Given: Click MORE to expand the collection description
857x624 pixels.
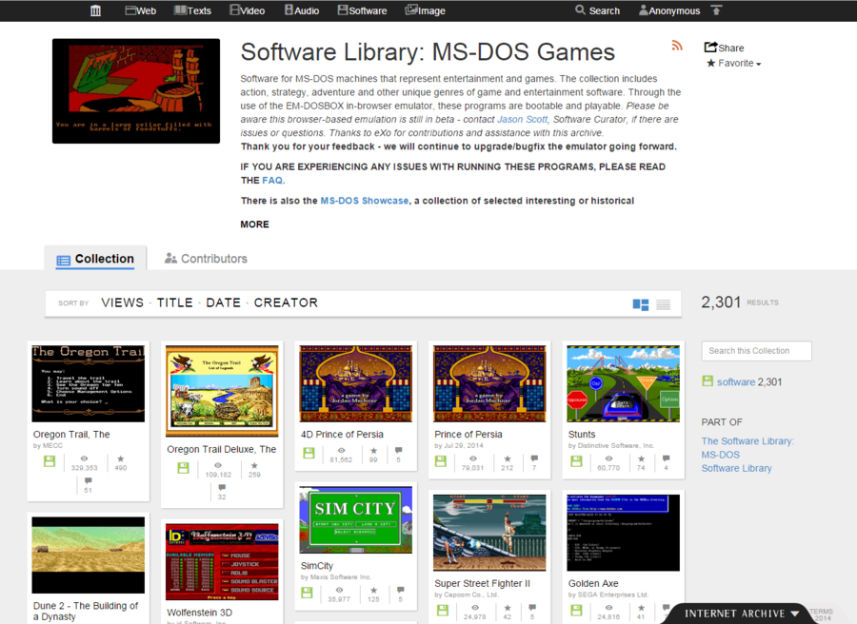Looking at the screenshot, I should point(254,224).
